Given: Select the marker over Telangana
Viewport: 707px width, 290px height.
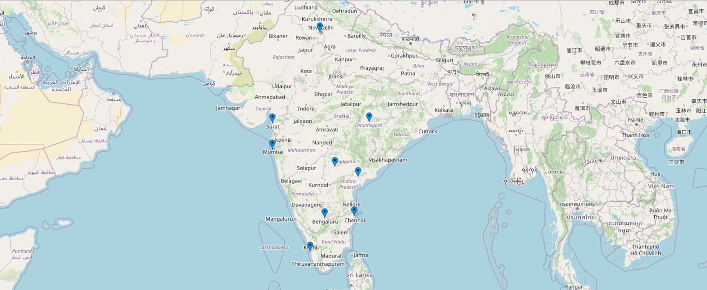Looking at the screenshot, I should coord(334,161).
